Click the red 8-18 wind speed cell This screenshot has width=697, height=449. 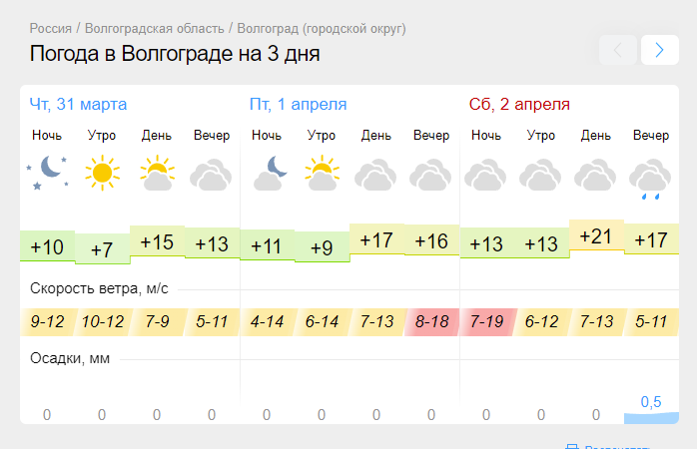(x=432, y=321)
